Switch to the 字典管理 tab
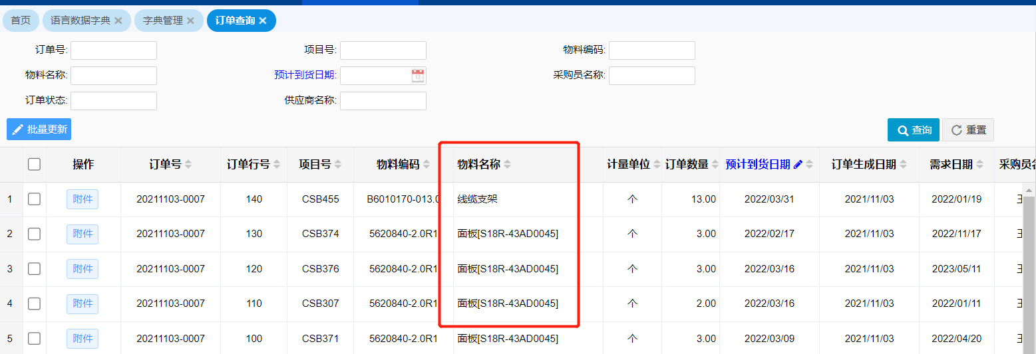Viewport: 1036px width, 354px height. [162, 21]
